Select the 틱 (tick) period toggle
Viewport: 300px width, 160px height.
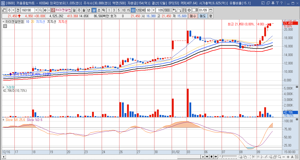[x=103, y=10]
